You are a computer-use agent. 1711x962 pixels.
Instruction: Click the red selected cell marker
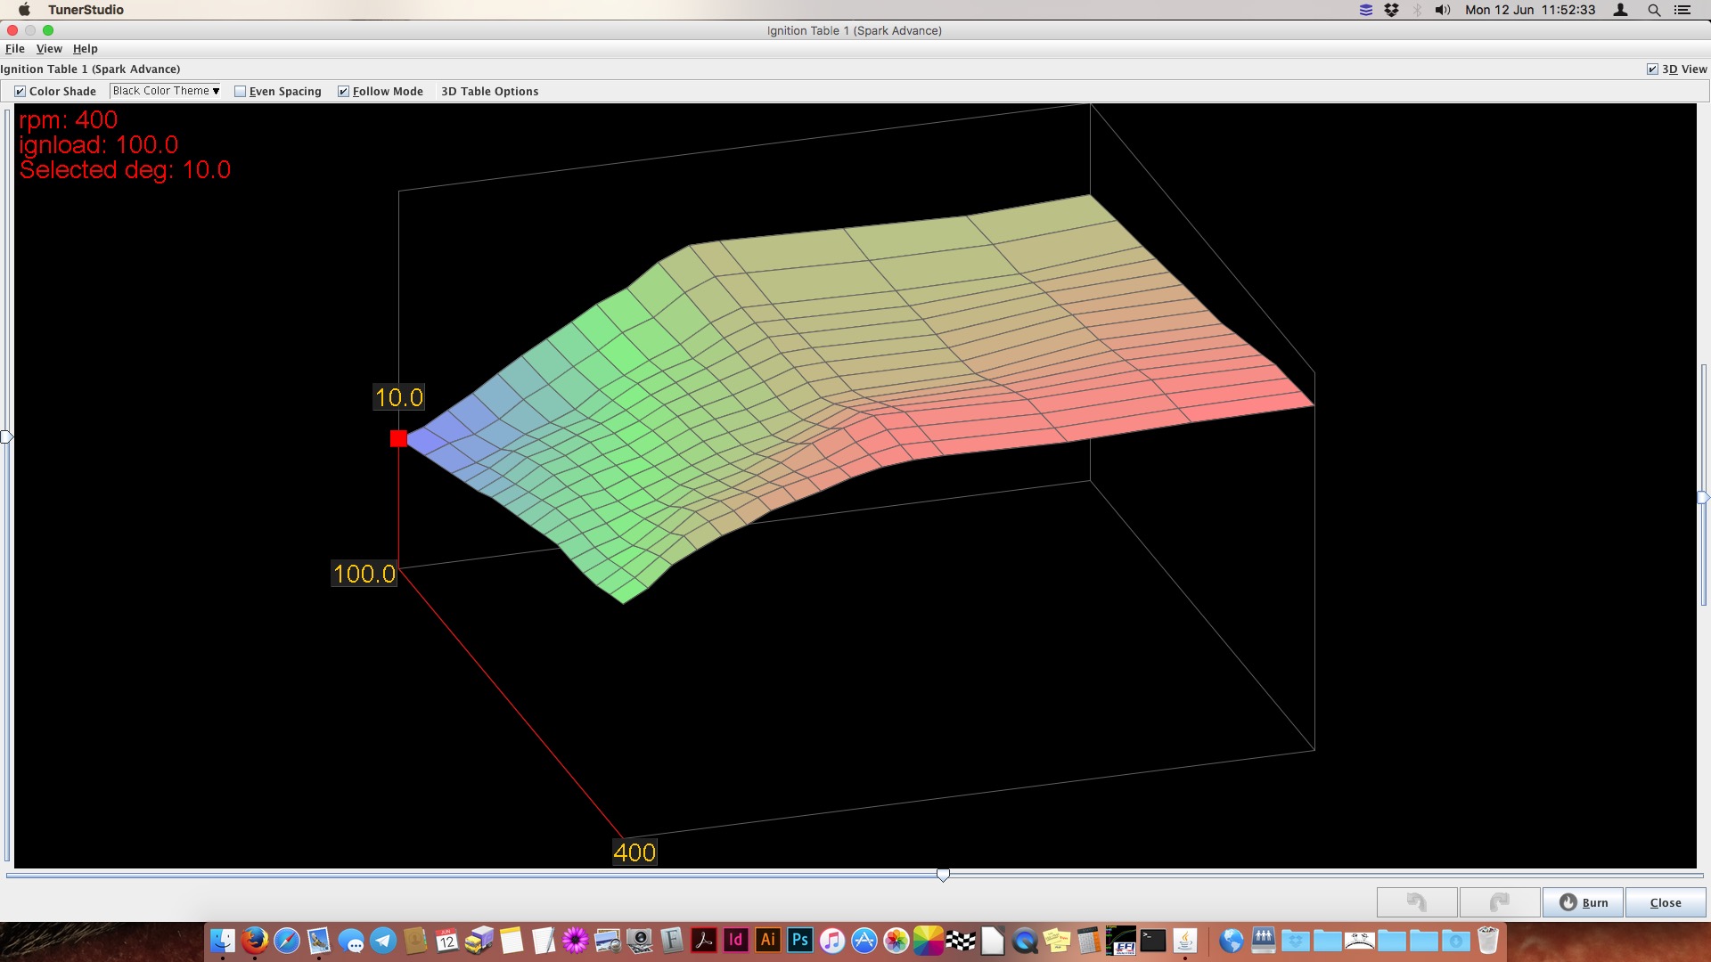point(398,438)
